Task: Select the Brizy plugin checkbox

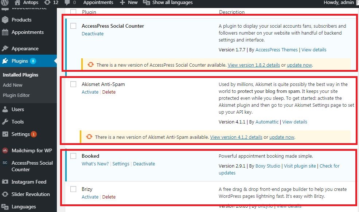Action: [73, 189]
